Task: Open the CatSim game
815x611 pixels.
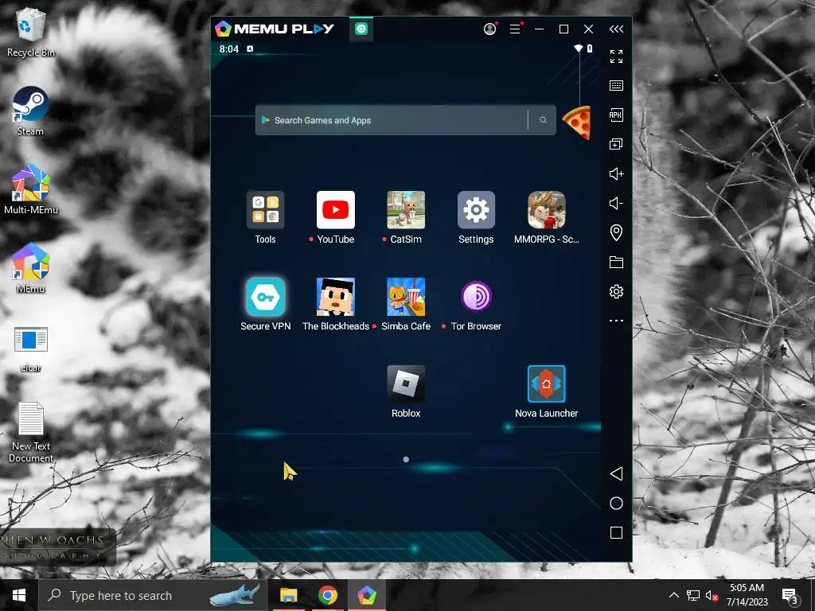Action: (406, 210)
